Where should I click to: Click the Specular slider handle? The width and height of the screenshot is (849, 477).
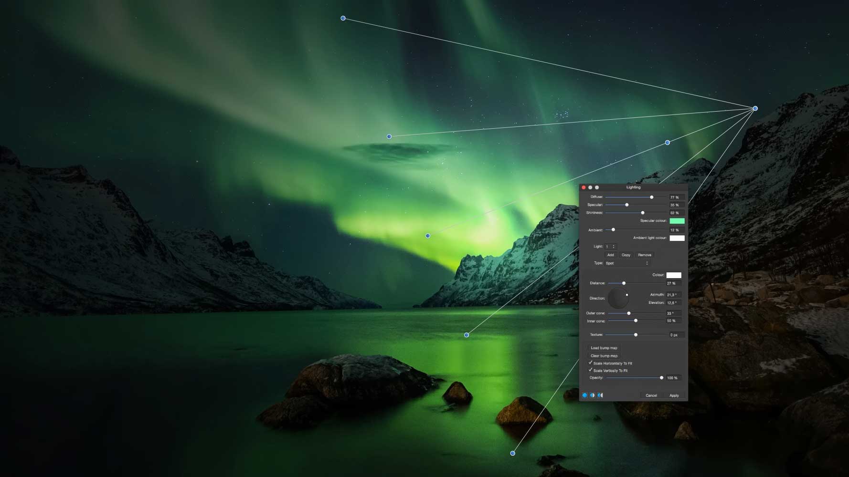click(x=627, y=205)
